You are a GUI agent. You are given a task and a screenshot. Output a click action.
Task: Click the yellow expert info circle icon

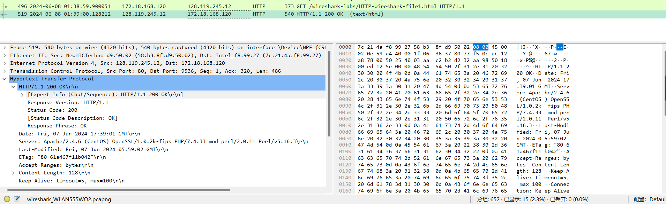click(x=7, y=199)
